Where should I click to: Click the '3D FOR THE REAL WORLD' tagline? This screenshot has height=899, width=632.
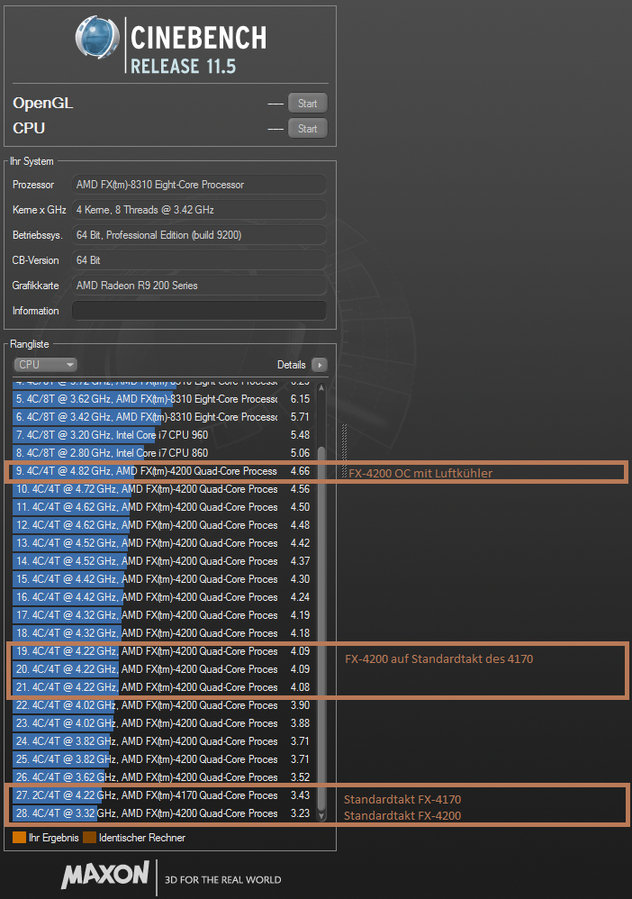(223, 879)
